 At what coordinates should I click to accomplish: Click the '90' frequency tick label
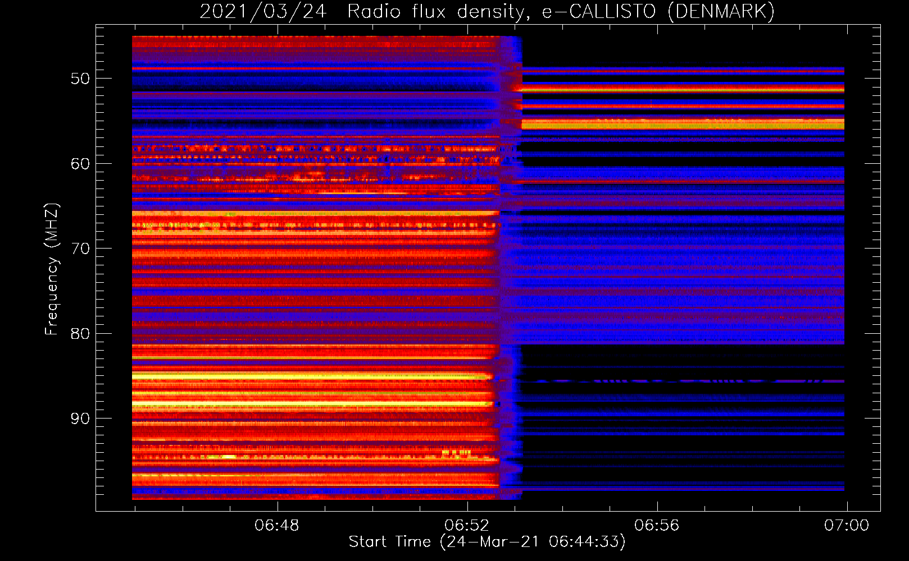point(80,419)
